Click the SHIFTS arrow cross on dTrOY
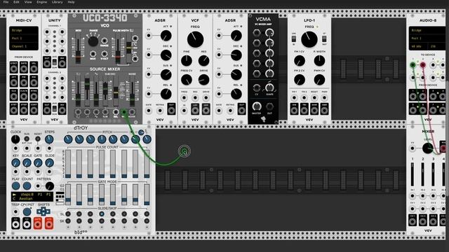 tap(43, 211)
